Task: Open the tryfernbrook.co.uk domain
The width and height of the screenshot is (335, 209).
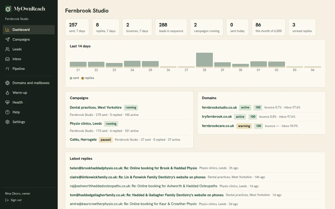Action: tap(217, 116)
